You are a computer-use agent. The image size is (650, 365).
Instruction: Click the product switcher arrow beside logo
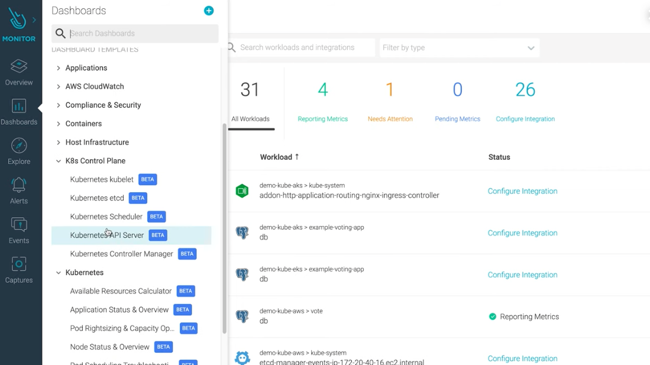[34, 20]
